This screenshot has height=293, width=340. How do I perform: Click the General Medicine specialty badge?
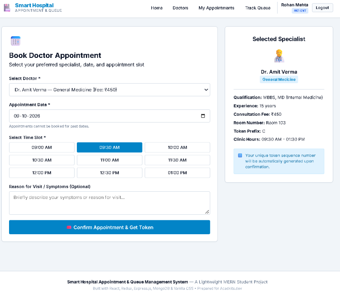coord(279,80)
